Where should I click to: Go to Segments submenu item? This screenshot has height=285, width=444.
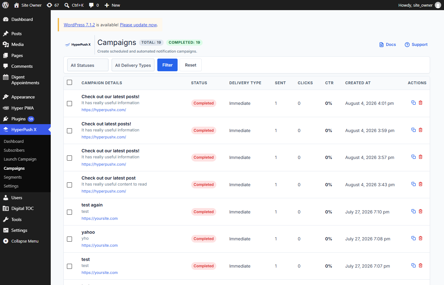[x=13, y=177]
